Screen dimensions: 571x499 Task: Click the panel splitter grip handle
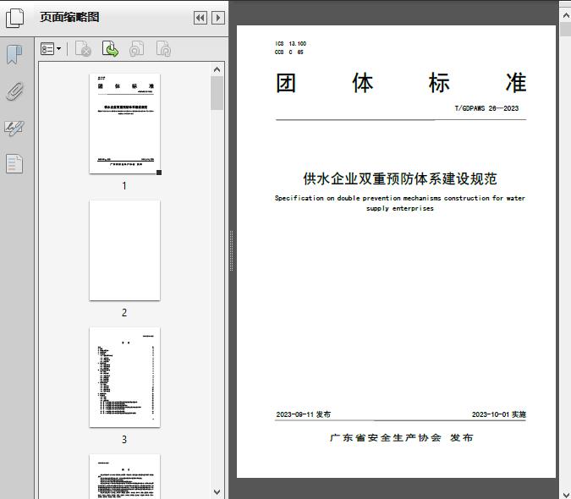click(231, 251)
